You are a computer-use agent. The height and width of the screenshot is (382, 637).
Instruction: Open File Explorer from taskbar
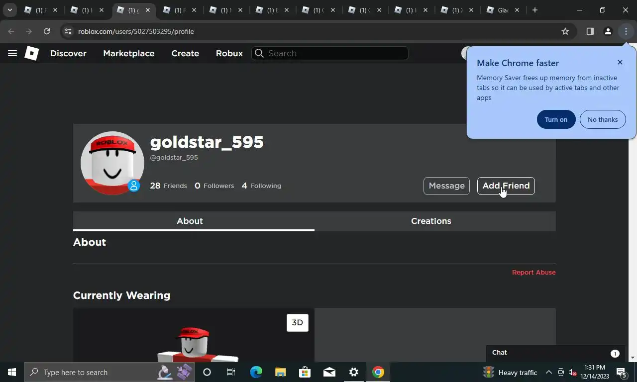[281, 372]
